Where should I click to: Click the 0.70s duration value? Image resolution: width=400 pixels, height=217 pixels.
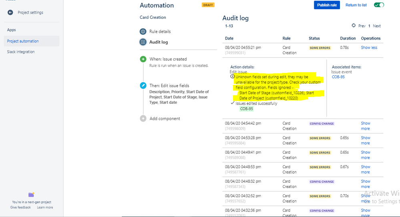click(344, 196)
